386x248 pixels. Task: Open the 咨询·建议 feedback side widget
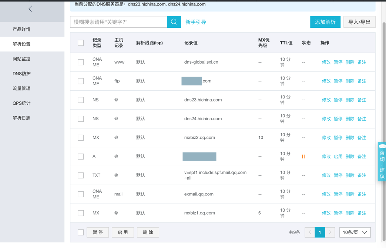[382, 161]
